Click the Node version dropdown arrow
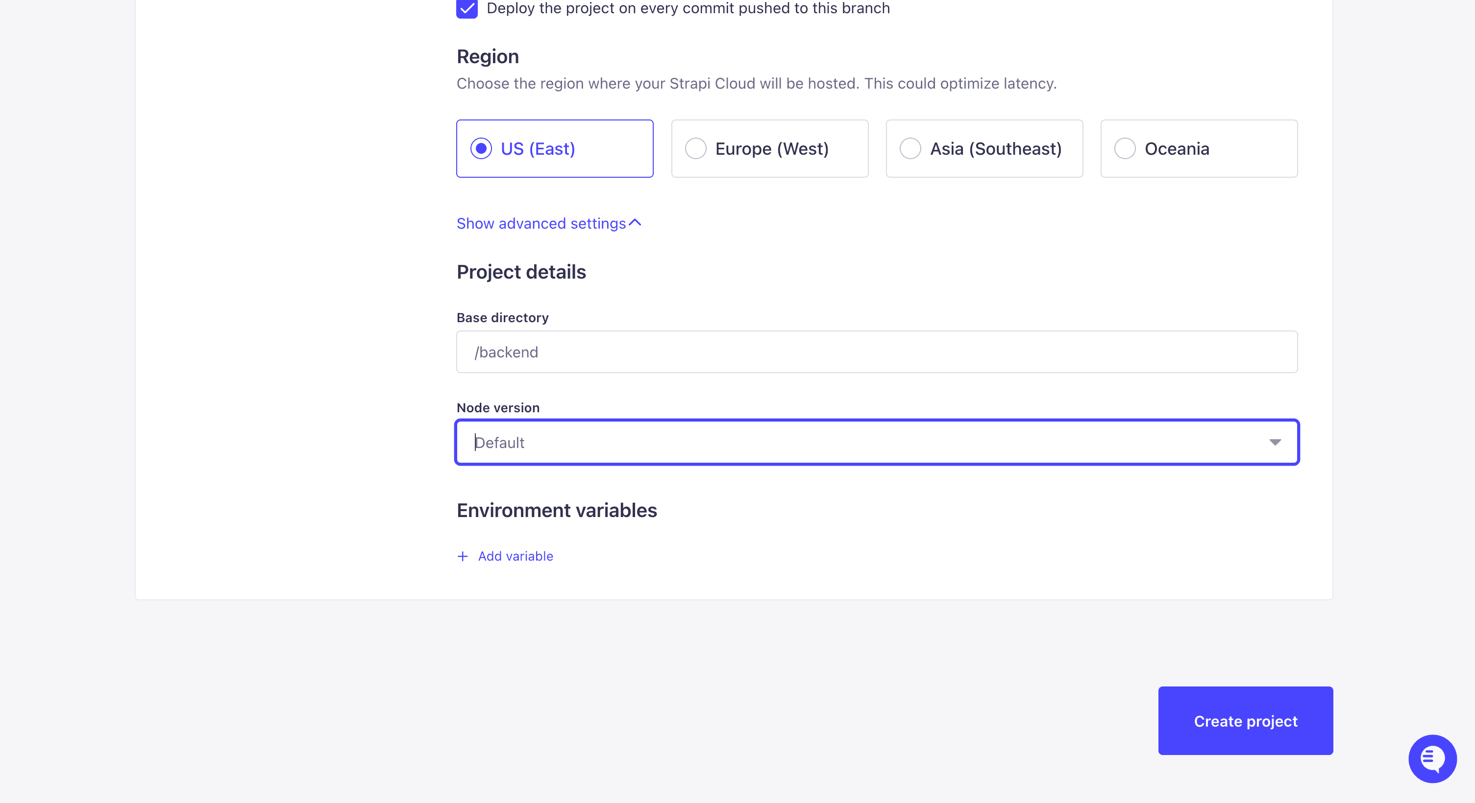 pyautogui.click(x=1275, y=442)
